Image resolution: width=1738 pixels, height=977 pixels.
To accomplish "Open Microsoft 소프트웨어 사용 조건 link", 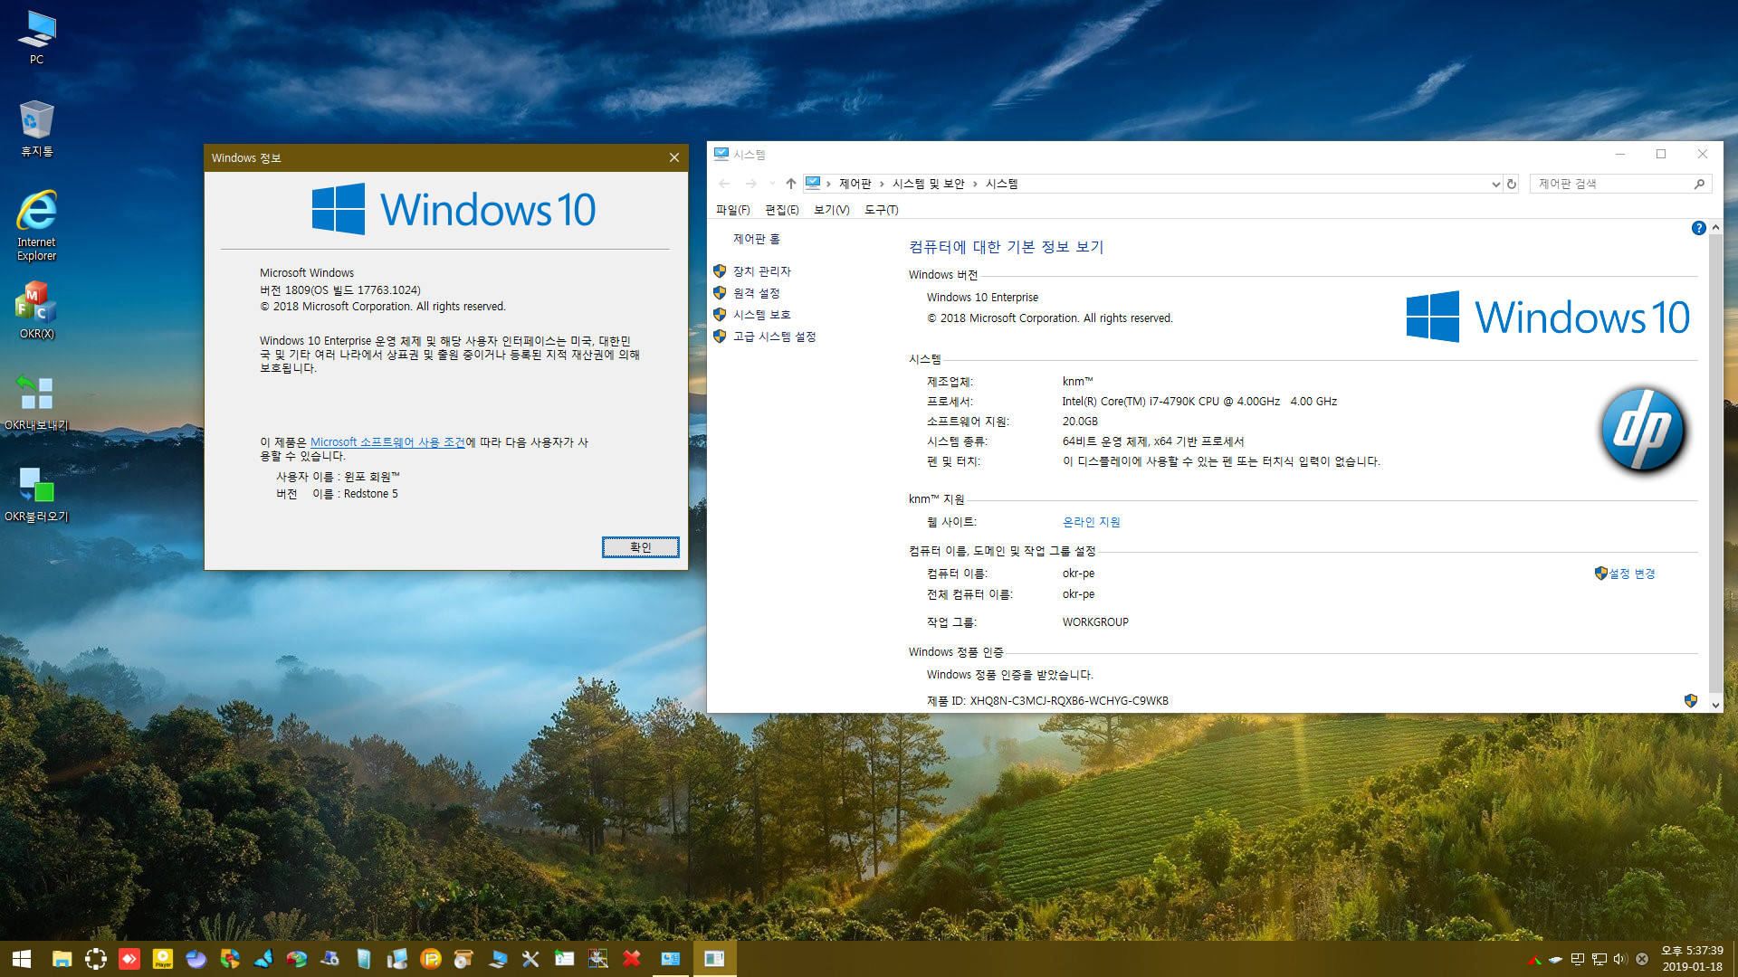I will [x=387, y=442].
